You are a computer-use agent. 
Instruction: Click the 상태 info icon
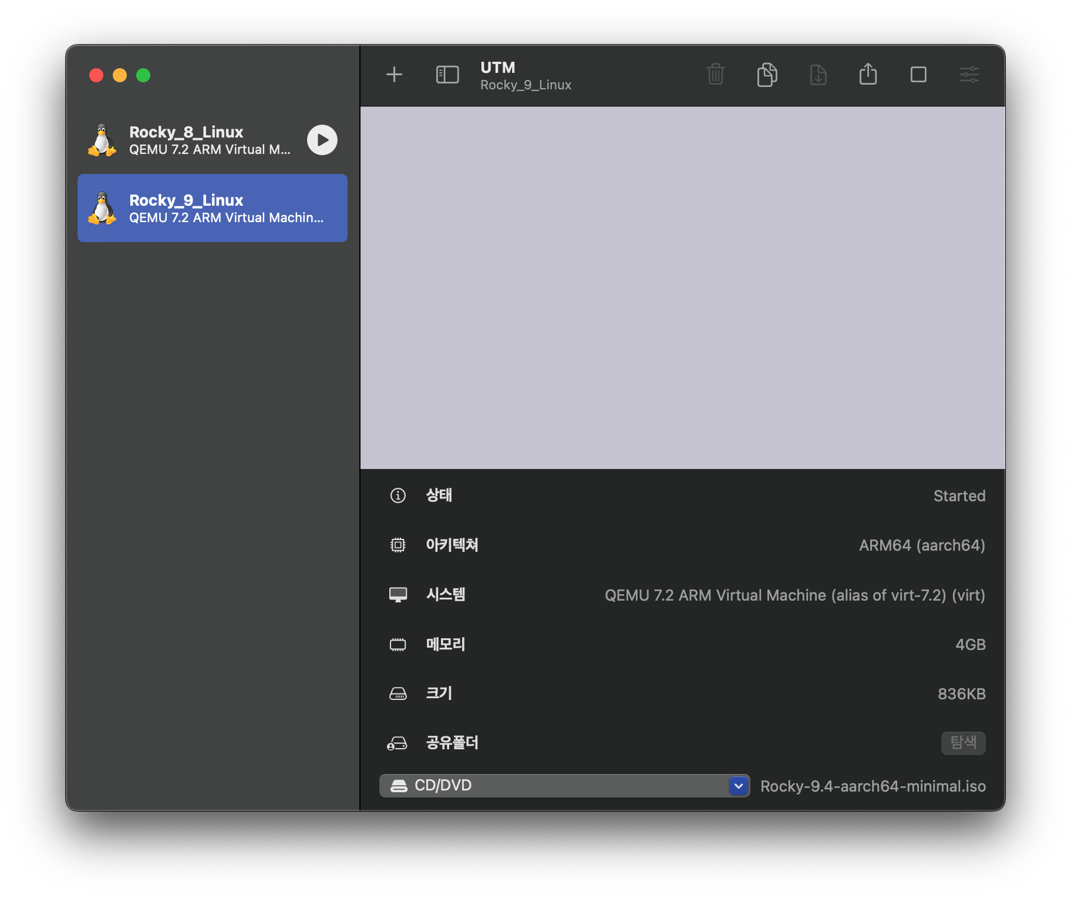(x=398, y=495)
